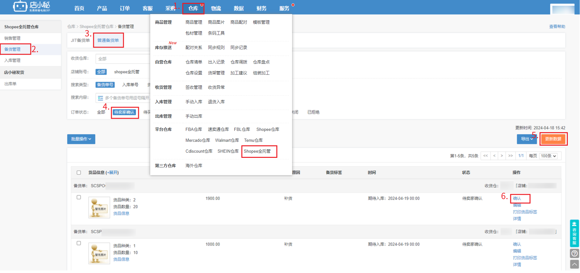Open the 咨询客服 floating widget
This screenshot has width=580, height=273.
click(574, 233)
